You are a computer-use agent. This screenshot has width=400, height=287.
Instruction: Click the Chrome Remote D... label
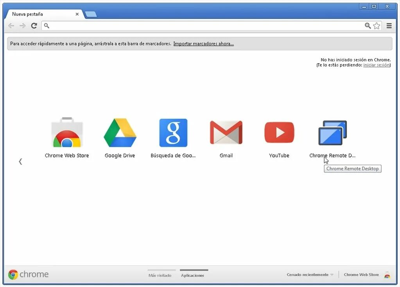(x=332, y=155)
